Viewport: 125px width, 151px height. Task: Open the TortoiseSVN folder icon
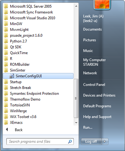tap(6, 105)
